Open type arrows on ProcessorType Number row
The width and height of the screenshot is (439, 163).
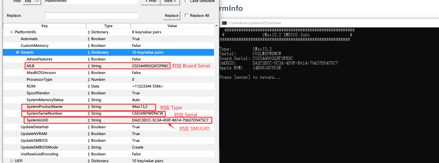click(89, 80)
